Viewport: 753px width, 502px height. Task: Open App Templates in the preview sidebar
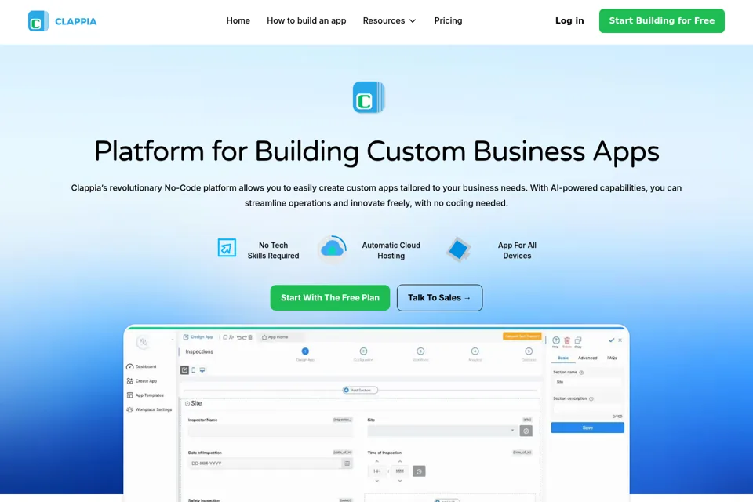point(145,395)
